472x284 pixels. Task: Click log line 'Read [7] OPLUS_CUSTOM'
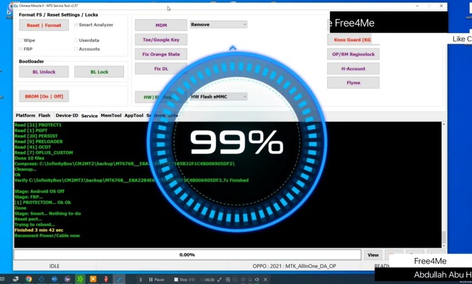[x=44, y=152]
